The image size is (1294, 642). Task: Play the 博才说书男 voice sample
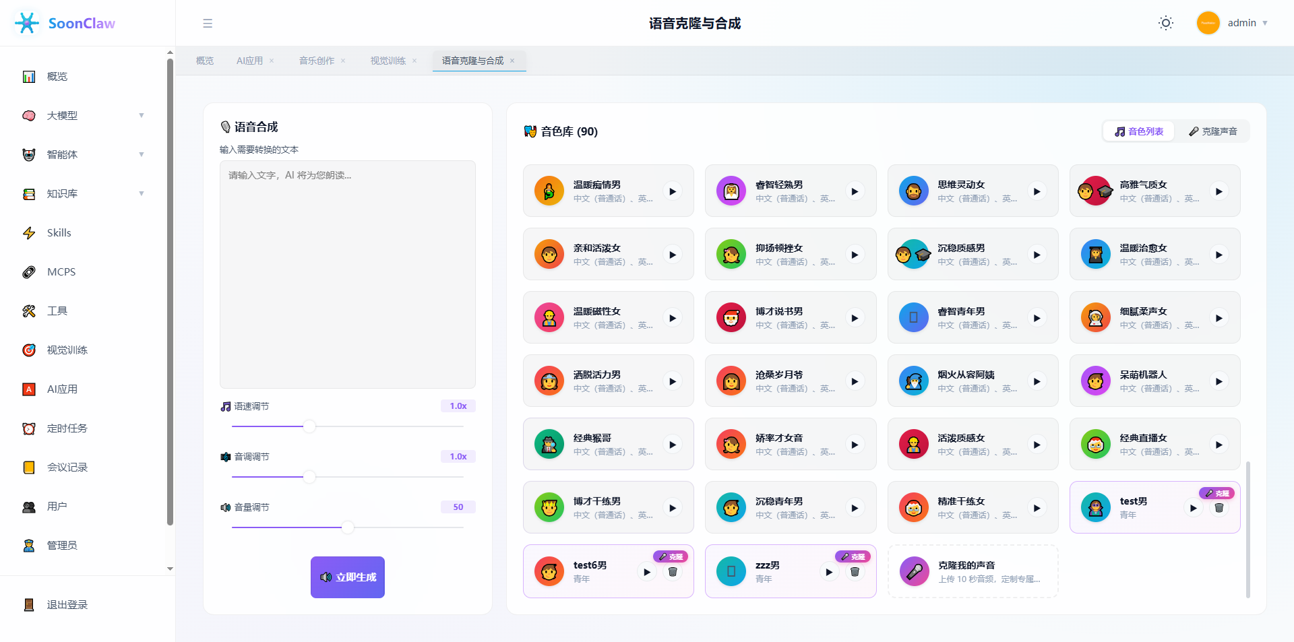pyautogui.click(x=855, y=318)
